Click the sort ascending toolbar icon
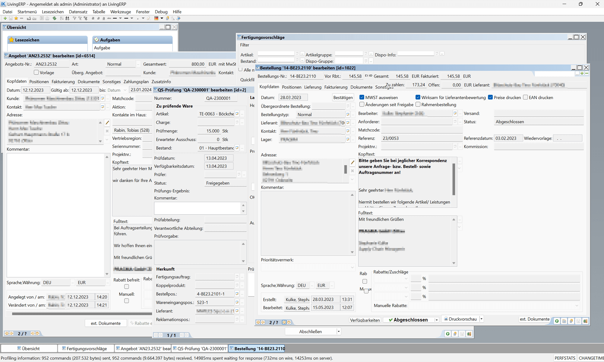This screenshot has width=604, height=362. tap(62, 18)
